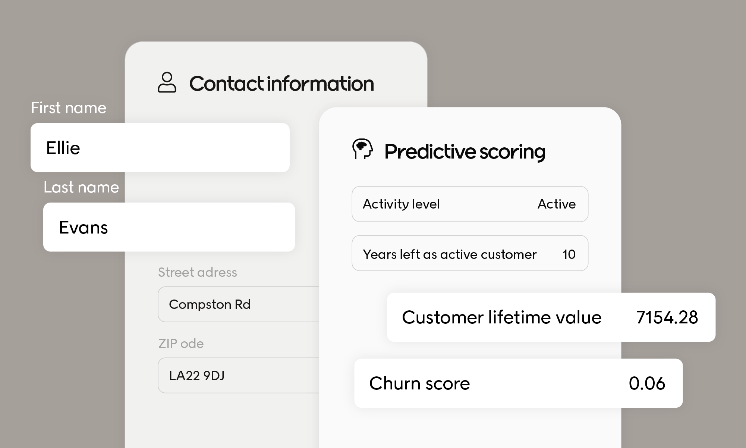
Task: Focus the Last name field containing Evans
Action: tap(169, 227)
